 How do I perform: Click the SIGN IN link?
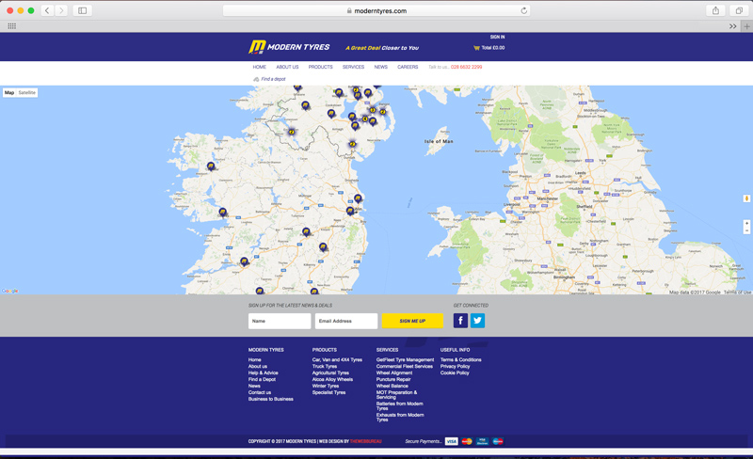pos(497,37)
